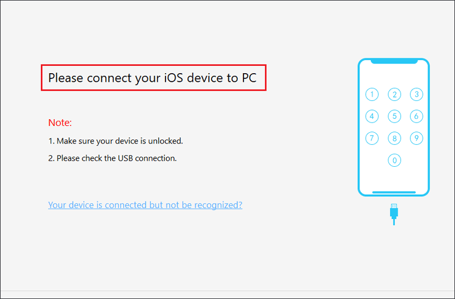The width and height of the screenshot is (455, 299).
Task: Click the keypad digit 7 circle
Action: 372,138
